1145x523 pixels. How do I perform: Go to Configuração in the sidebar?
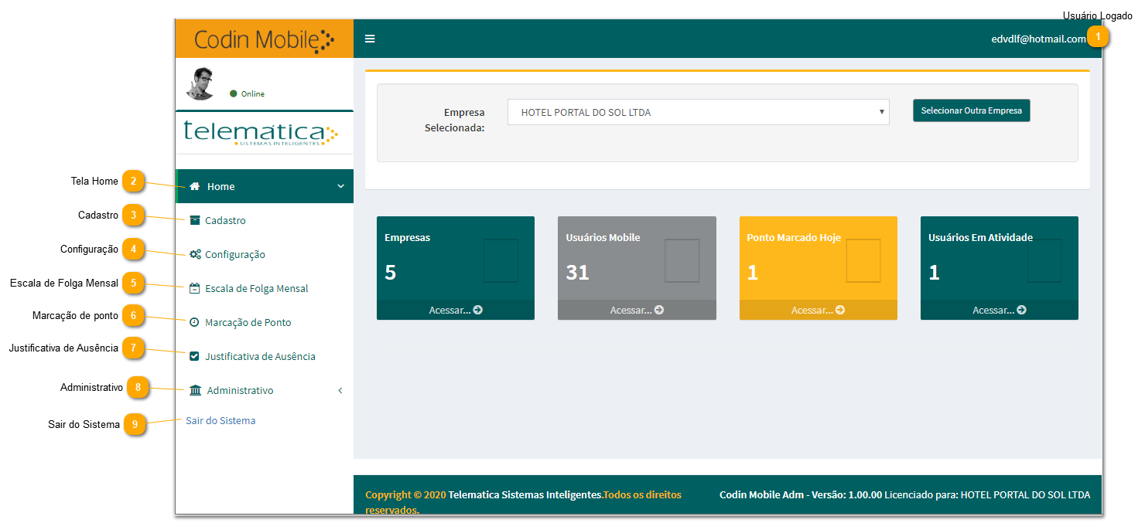pyautogui.click(x=265, y=254)
